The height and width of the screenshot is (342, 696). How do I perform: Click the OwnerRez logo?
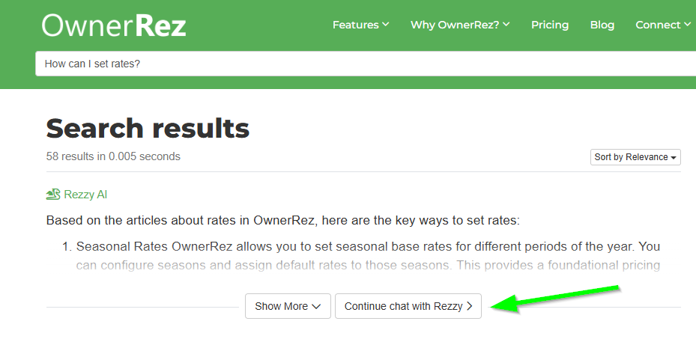[x=114, y=25]
